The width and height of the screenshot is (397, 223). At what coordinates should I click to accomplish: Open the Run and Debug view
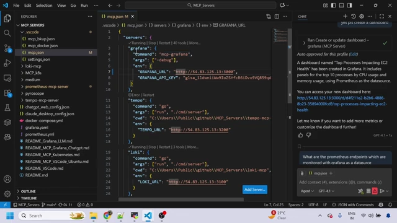pyautogui.click(x=7, y=63)
